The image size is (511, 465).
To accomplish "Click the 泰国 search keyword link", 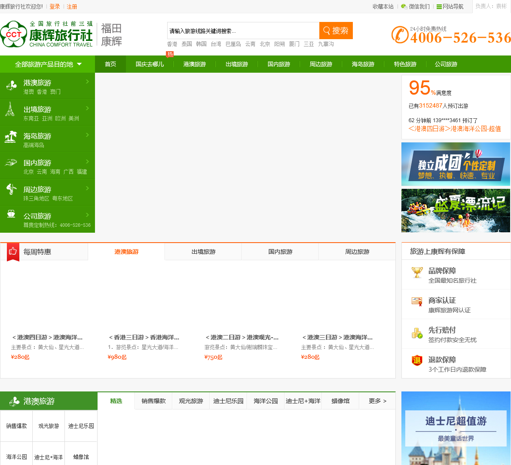I will click(187, 44).
